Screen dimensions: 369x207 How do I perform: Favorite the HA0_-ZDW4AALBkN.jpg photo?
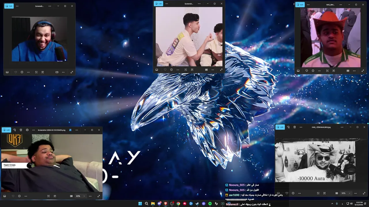[287, 193]
